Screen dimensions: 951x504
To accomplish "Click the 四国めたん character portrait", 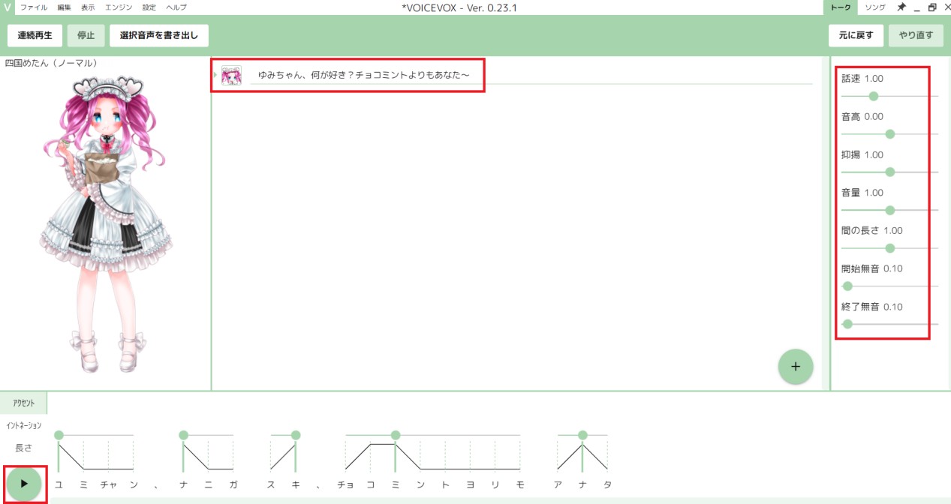I will (x=105, y=223).
